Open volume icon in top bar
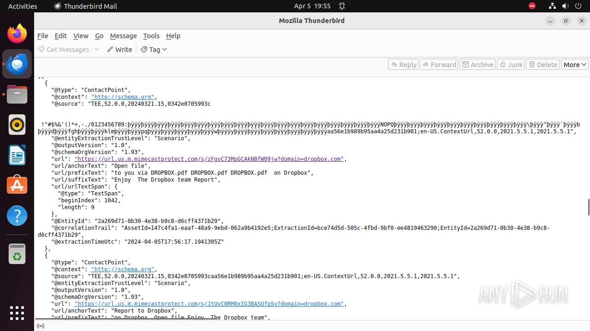This screenshot has width=590, height=331. (565, 6)
